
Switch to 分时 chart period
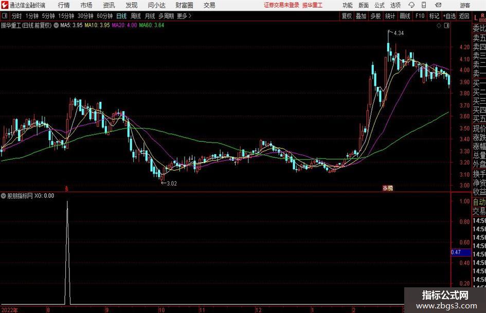[17, 16]
